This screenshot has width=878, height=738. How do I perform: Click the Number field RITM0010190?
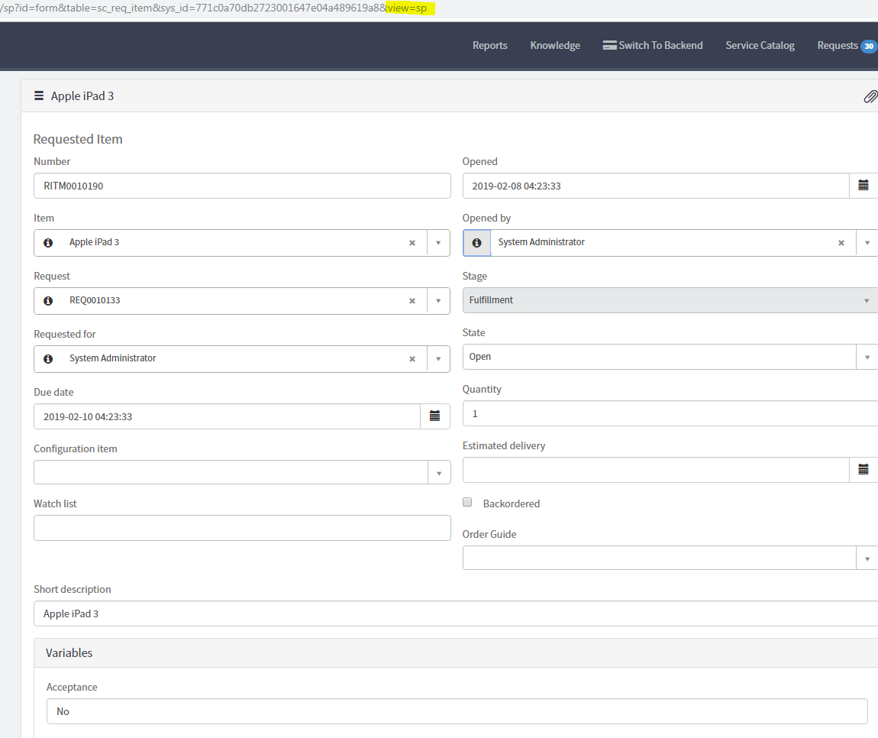tap(242, 186)
